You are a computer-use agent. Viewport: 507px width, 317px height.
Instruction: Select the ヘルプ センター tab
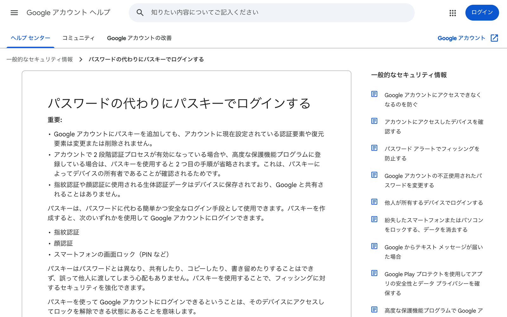30,38
